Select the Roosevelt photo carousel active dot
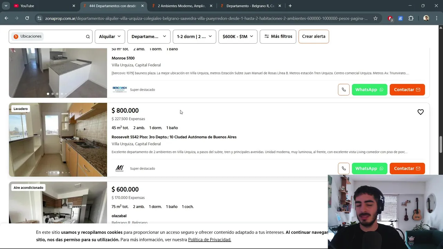 (x=58, y=173)
